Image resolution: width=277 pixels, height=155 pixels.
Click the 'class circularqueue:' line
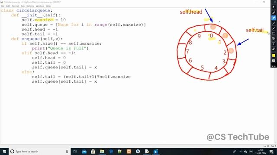coord(27,10)
